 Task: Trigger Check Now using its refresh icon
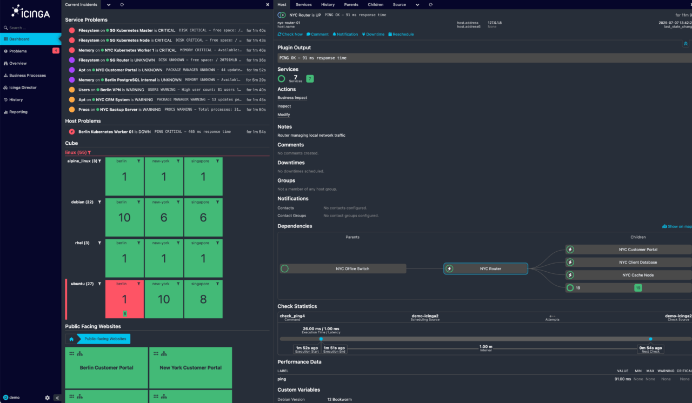pyautogui.click(x=280, y=34)
